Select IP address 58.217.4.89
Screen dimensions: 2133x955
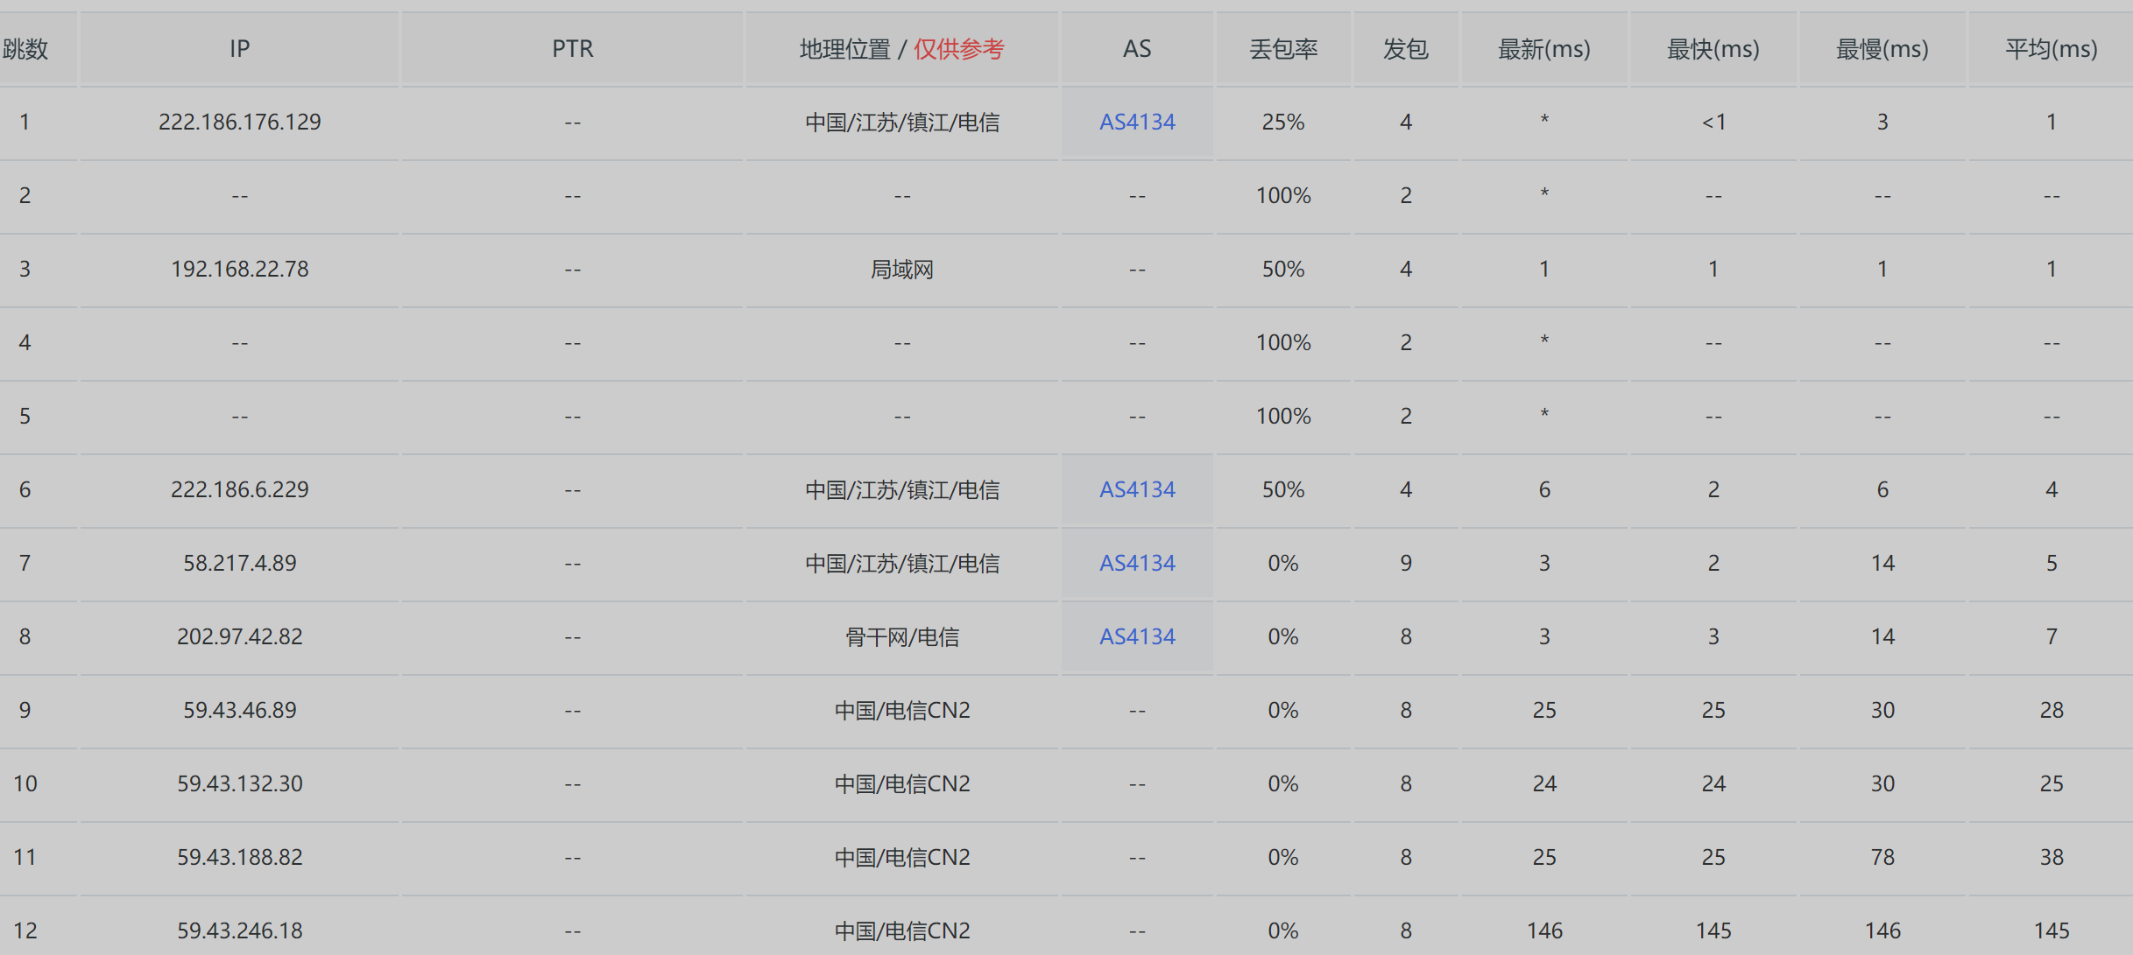(239, 563)
